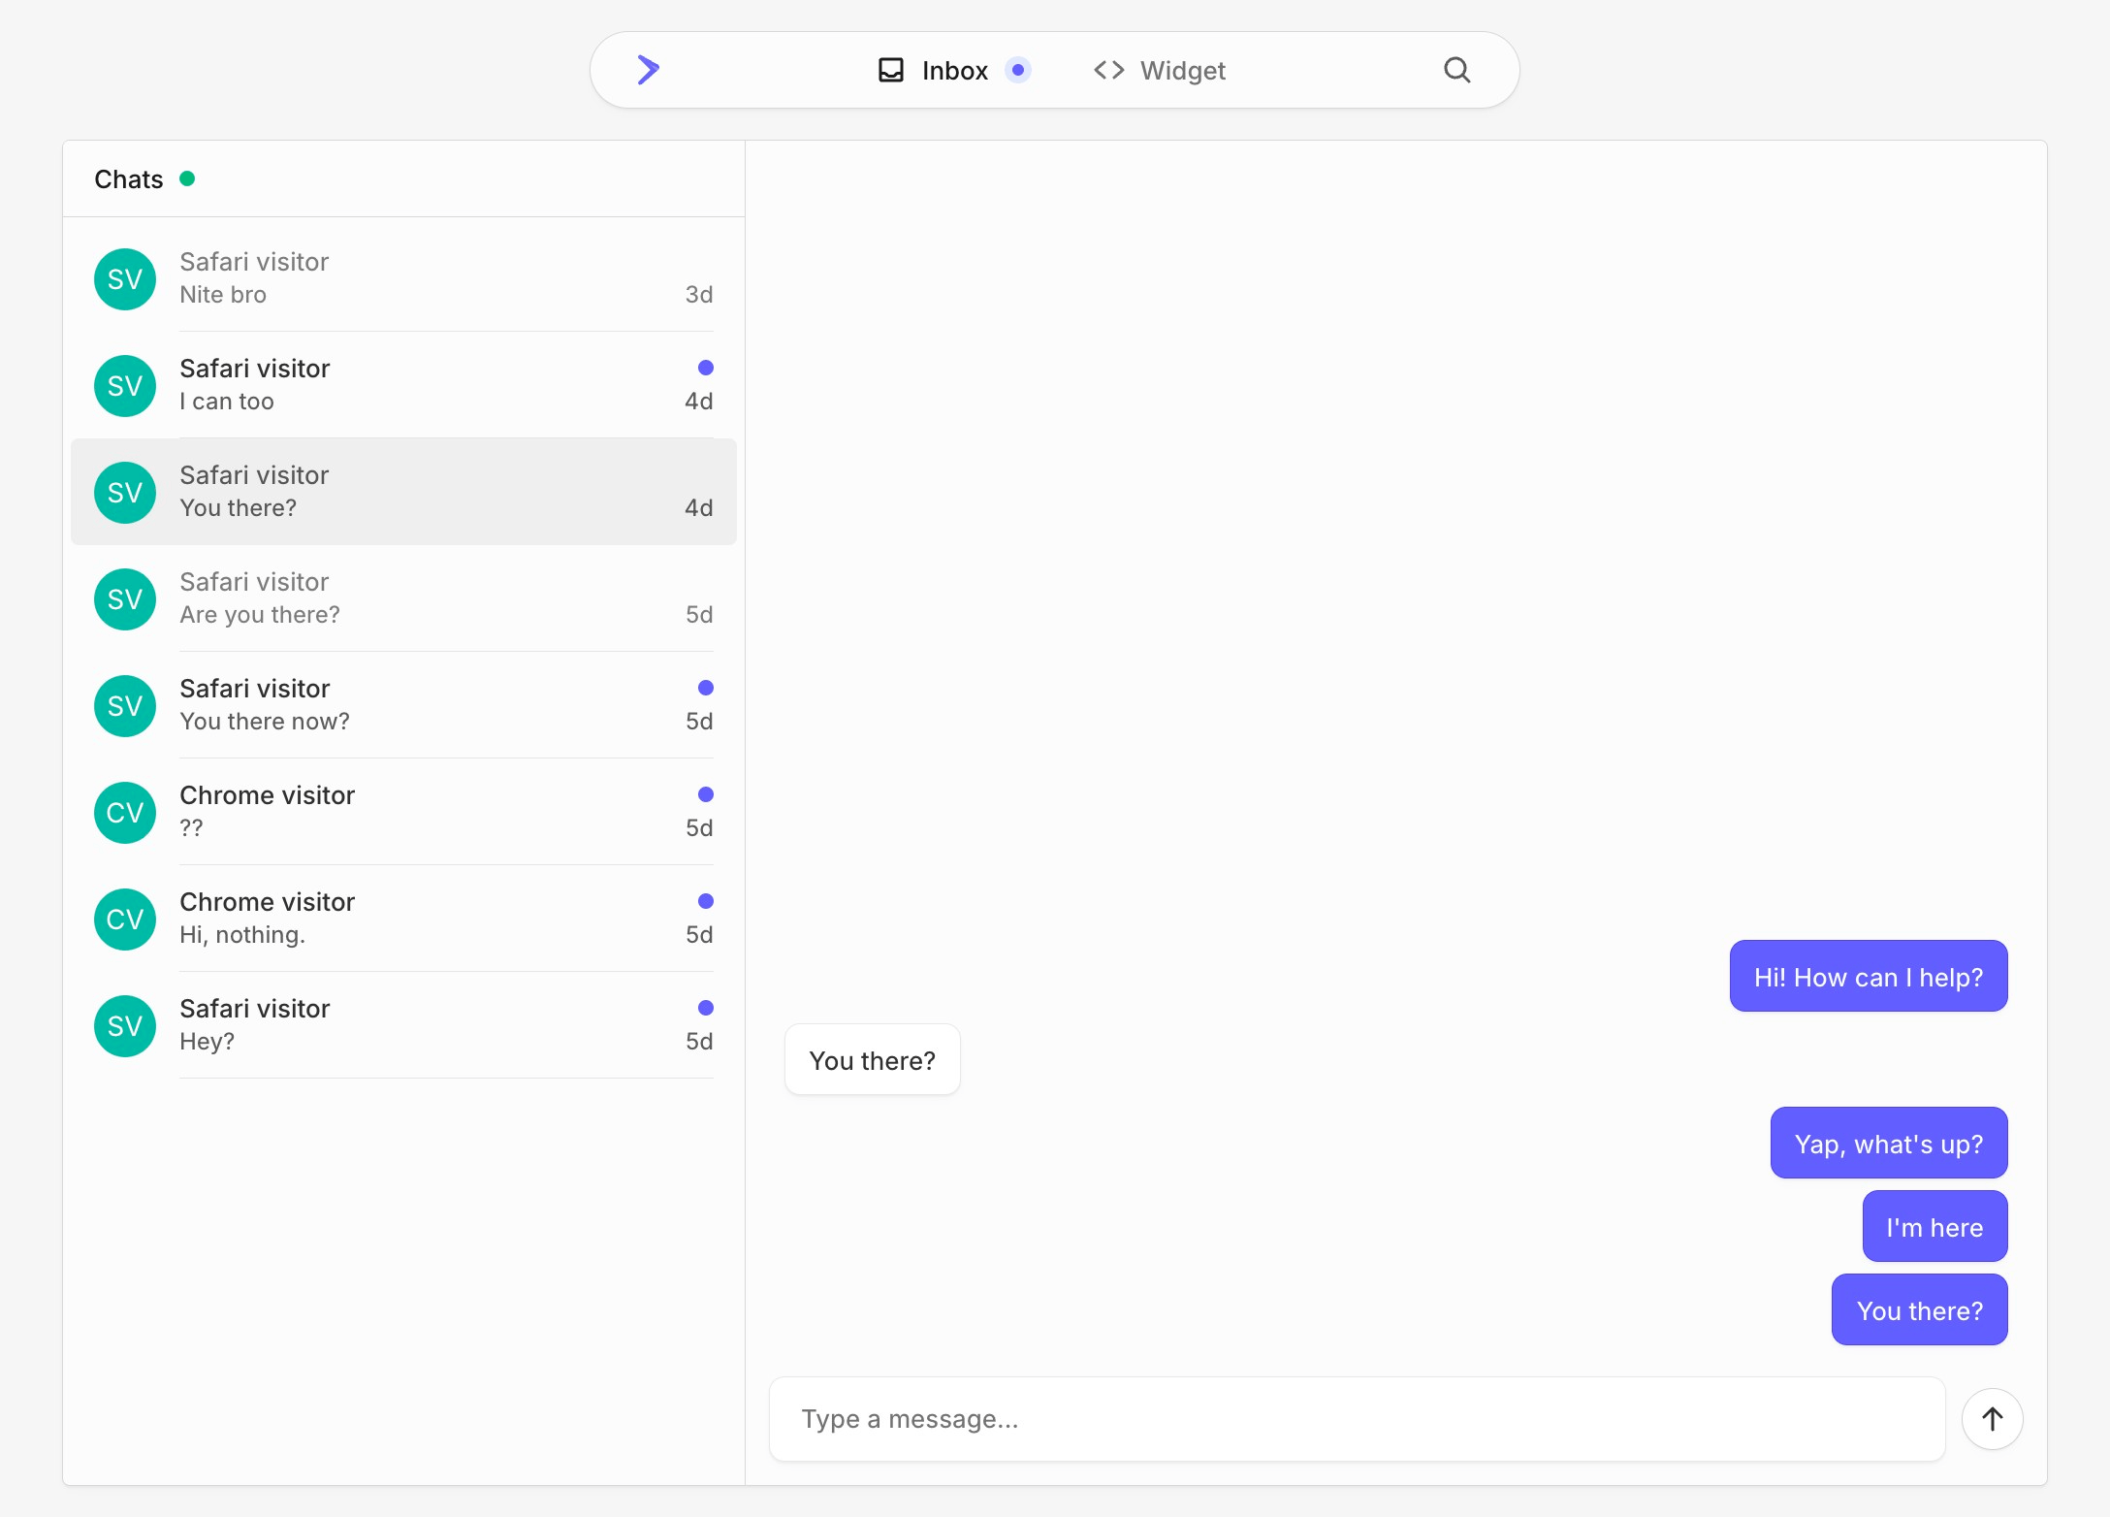Click the green Chats status dot
Viewport: 2110px width, 1517px height.
click(187, 178)
